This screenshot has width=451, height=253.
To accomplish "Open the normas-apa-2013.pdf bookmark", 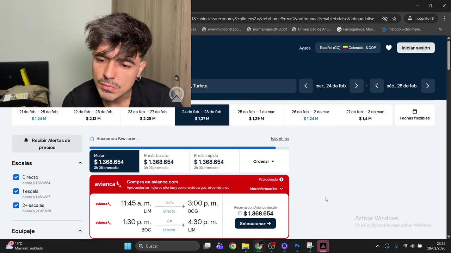I will click(266, 30).
